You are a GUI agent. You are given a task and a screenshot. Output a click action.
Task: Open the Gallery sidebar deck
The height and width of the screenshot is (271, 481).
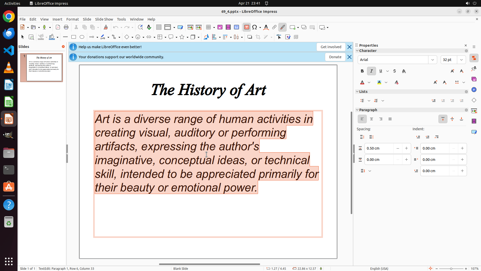[474, 79]
